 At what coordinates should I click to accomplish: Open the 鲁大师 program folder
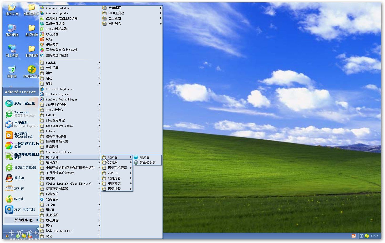[x=70, y=178]
